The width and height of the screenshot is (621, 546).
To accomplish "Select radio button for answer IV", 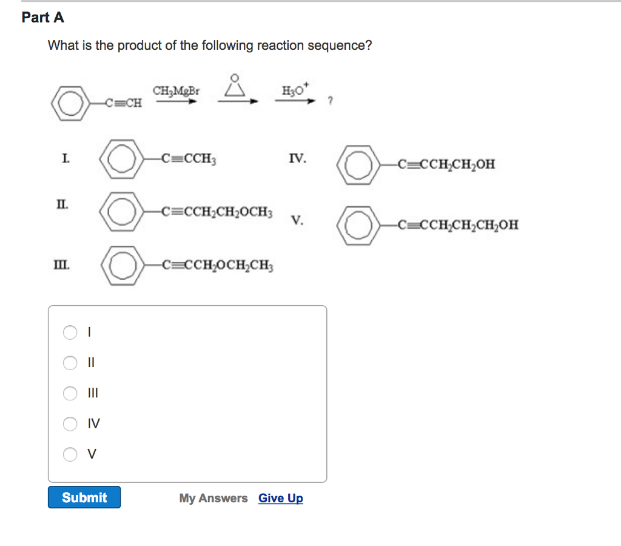I will (70, 424).
